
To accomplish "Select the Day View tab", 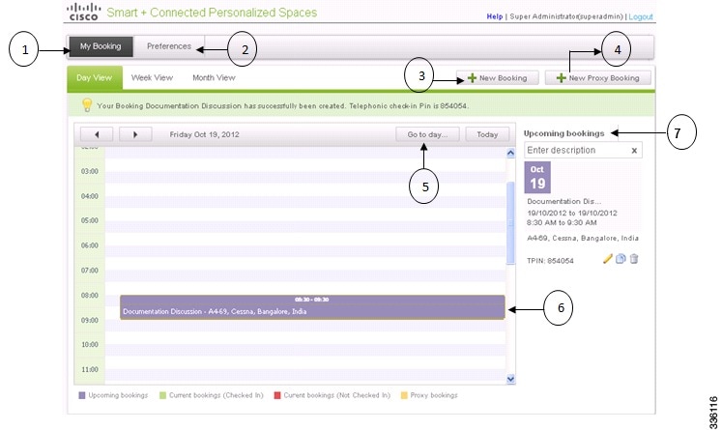I will (95, 78).
